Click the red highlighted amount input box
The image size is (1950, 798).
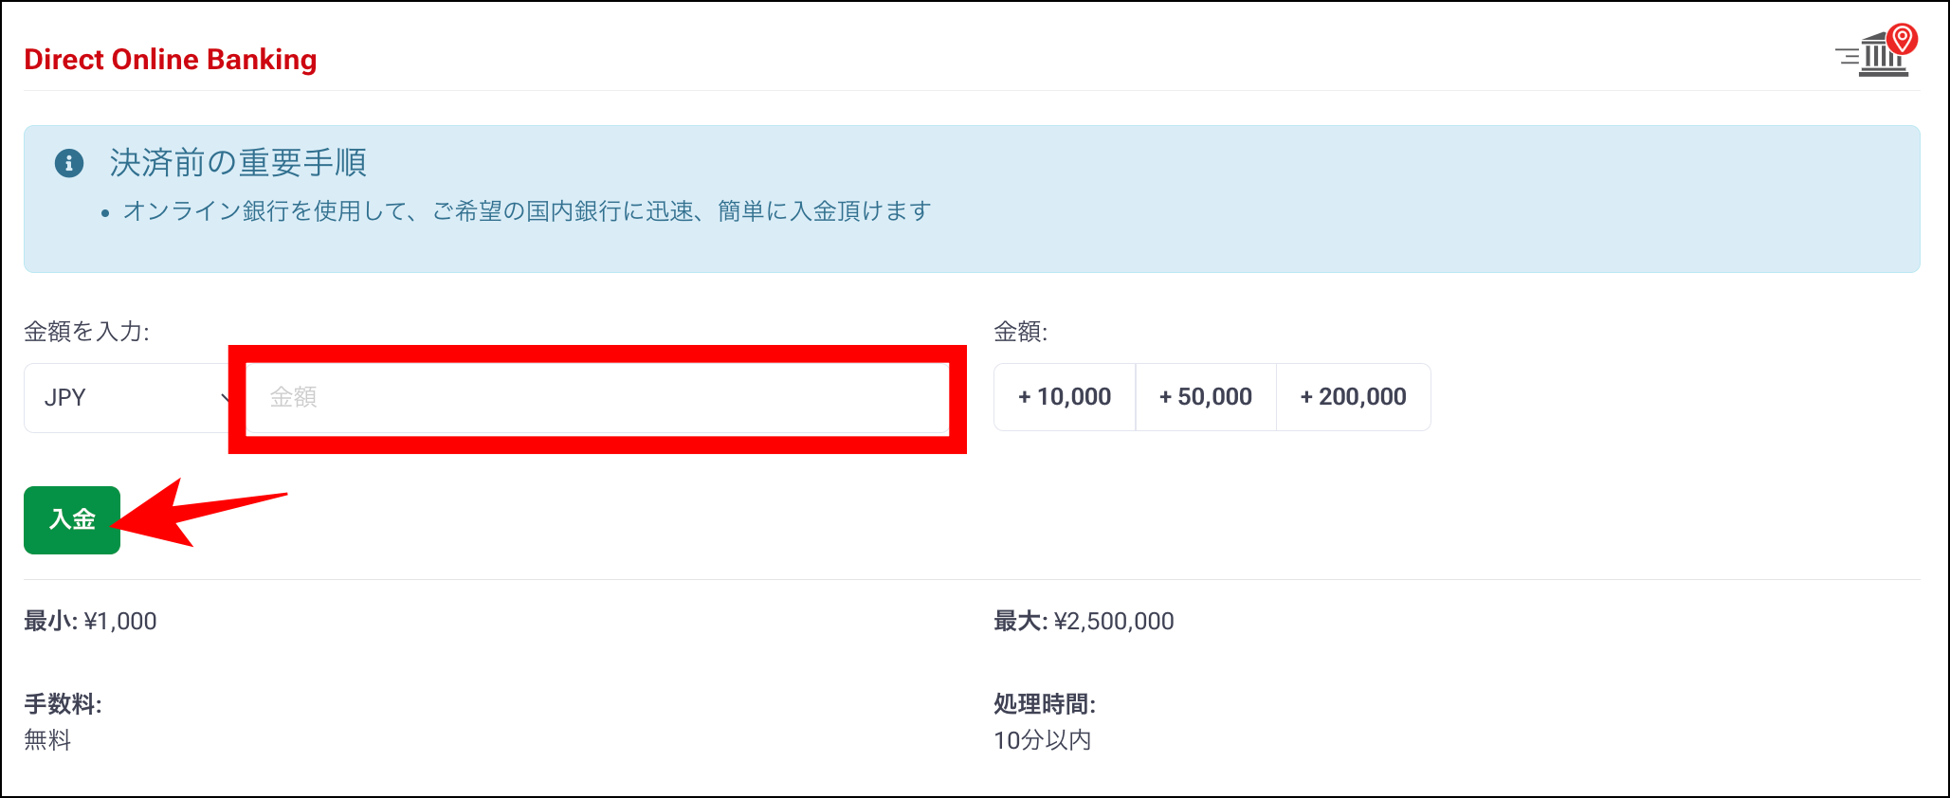coord(597,398)
